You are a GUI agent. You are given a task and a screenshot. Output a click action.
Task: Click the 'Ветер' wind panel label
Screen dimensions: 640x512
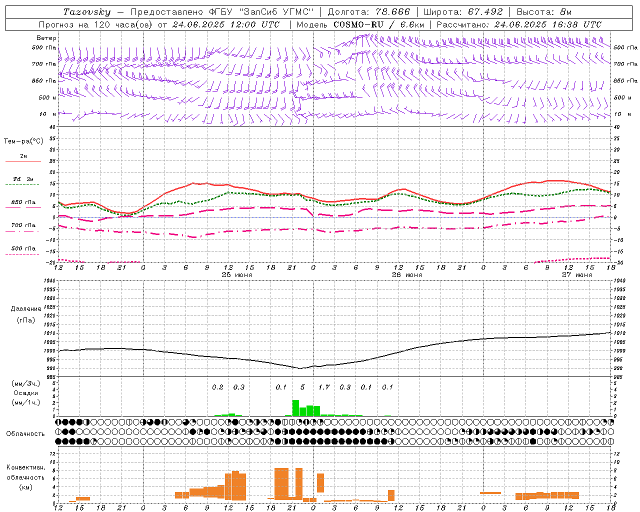[x=46, y=38]
